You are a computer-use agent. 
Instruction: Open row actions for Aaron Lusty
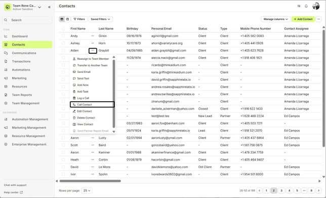point(93,138)
